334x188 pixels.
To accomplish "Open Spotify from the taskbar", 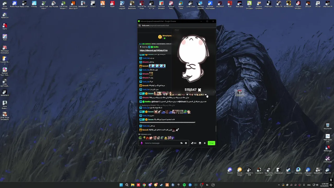I will pyautogui.click(x=184, y=185).
